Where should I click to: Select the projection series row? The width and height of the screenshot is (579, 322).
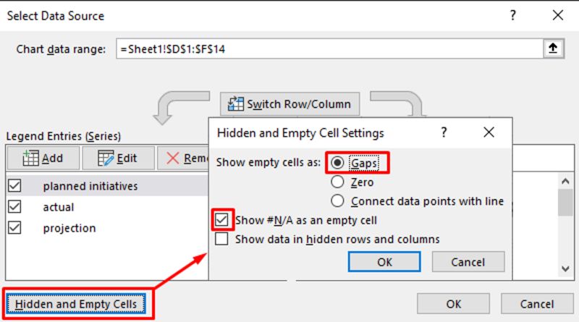(x=107, y=228)
